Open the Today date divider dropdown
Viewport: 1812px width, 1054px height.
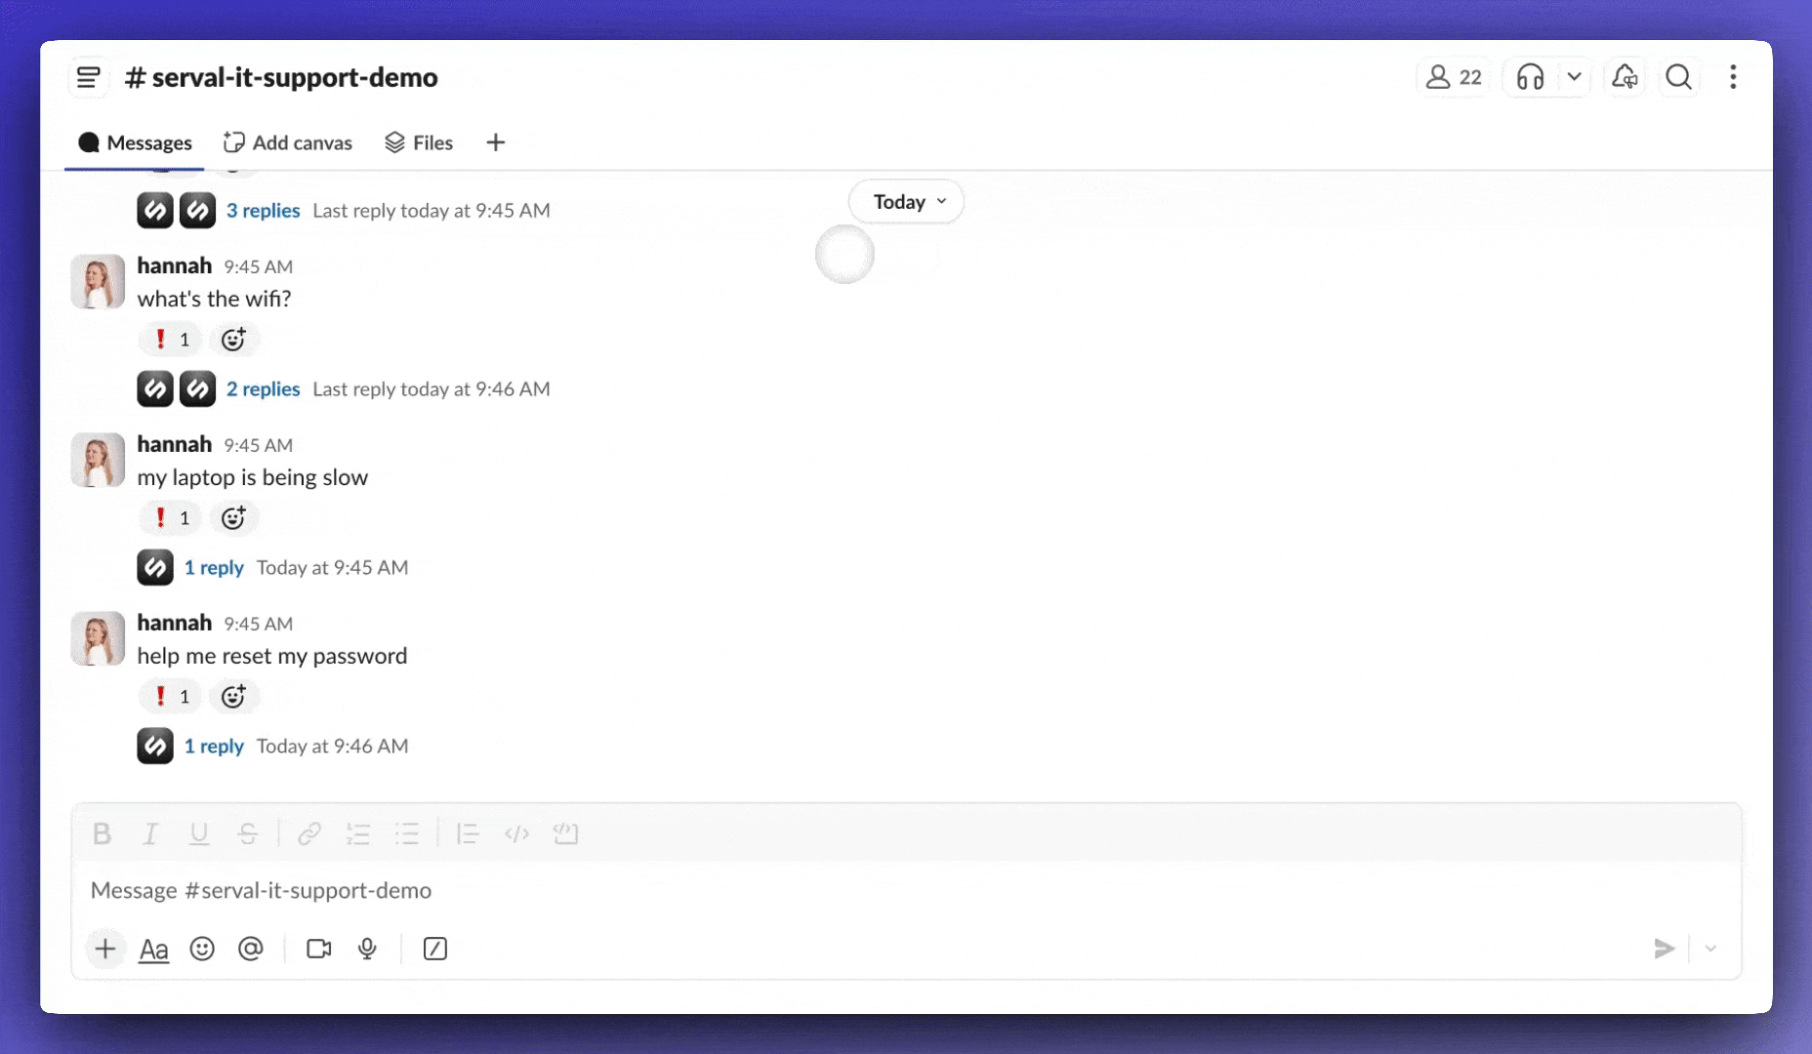pos(904,201)
